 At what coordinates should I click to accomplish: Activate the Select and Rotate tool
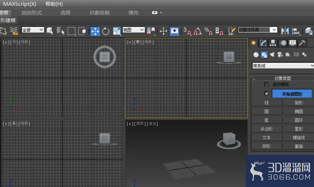click(x=106, y=31)
